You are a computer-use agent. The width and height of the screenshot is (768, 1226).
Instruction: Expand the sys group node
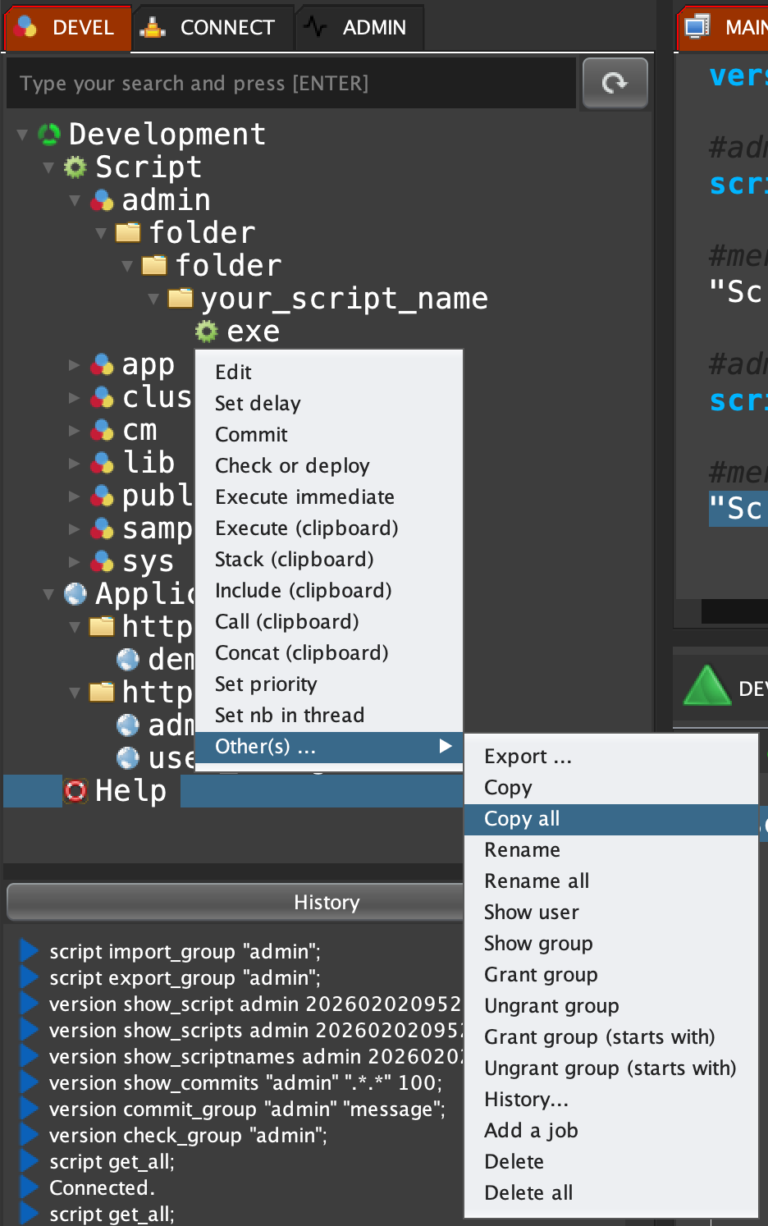pyautogui.click(x=75, y=562)
